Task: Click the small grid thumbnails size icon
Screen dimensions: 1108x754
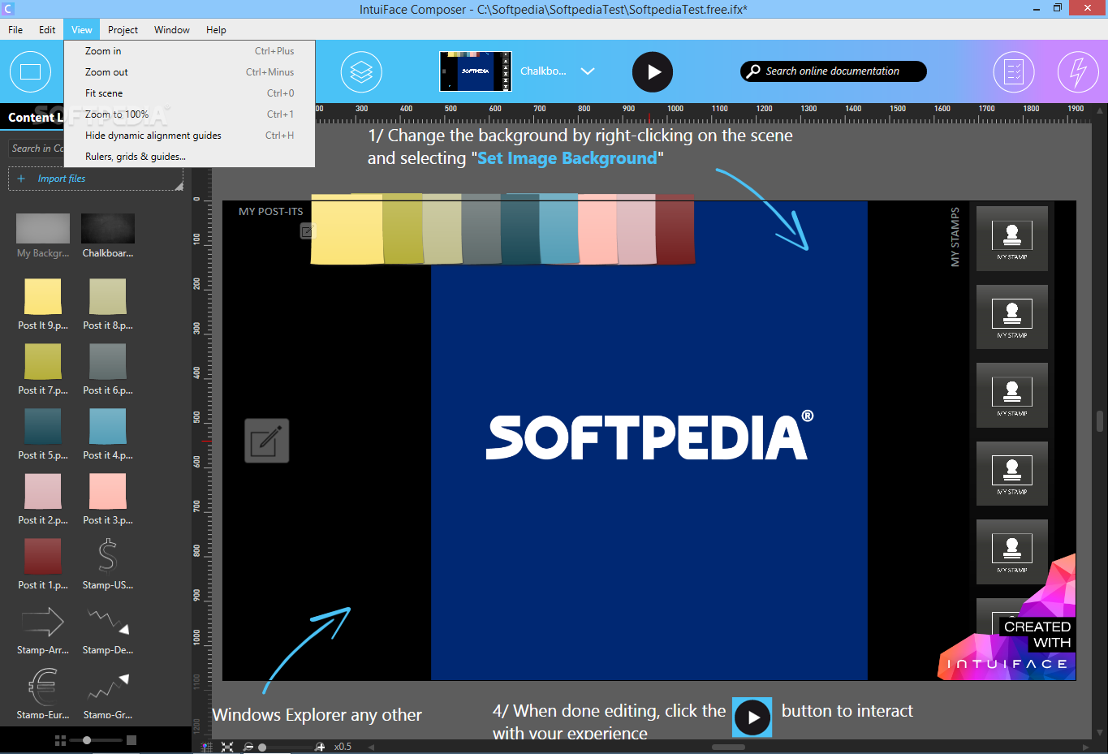Action: point(60,740)
